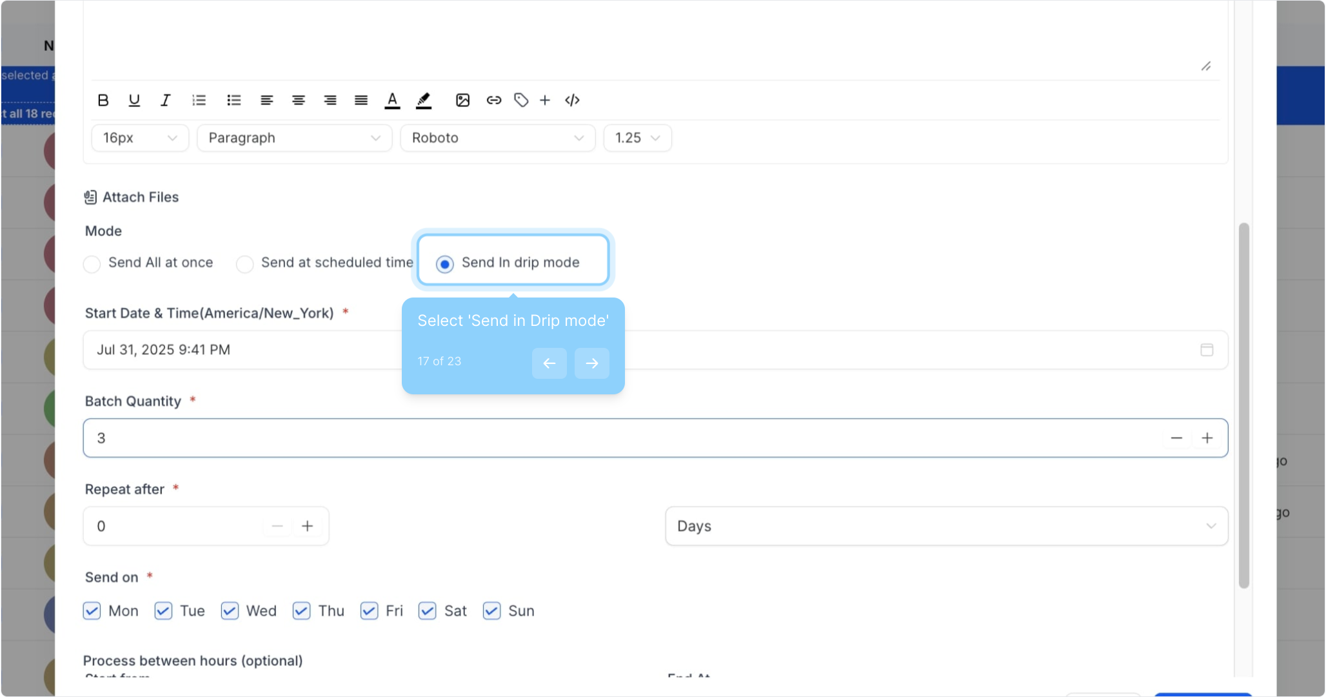Insert an ordered numbered list
This screenshot has width=1326, height=697.
tap(199, 100)
